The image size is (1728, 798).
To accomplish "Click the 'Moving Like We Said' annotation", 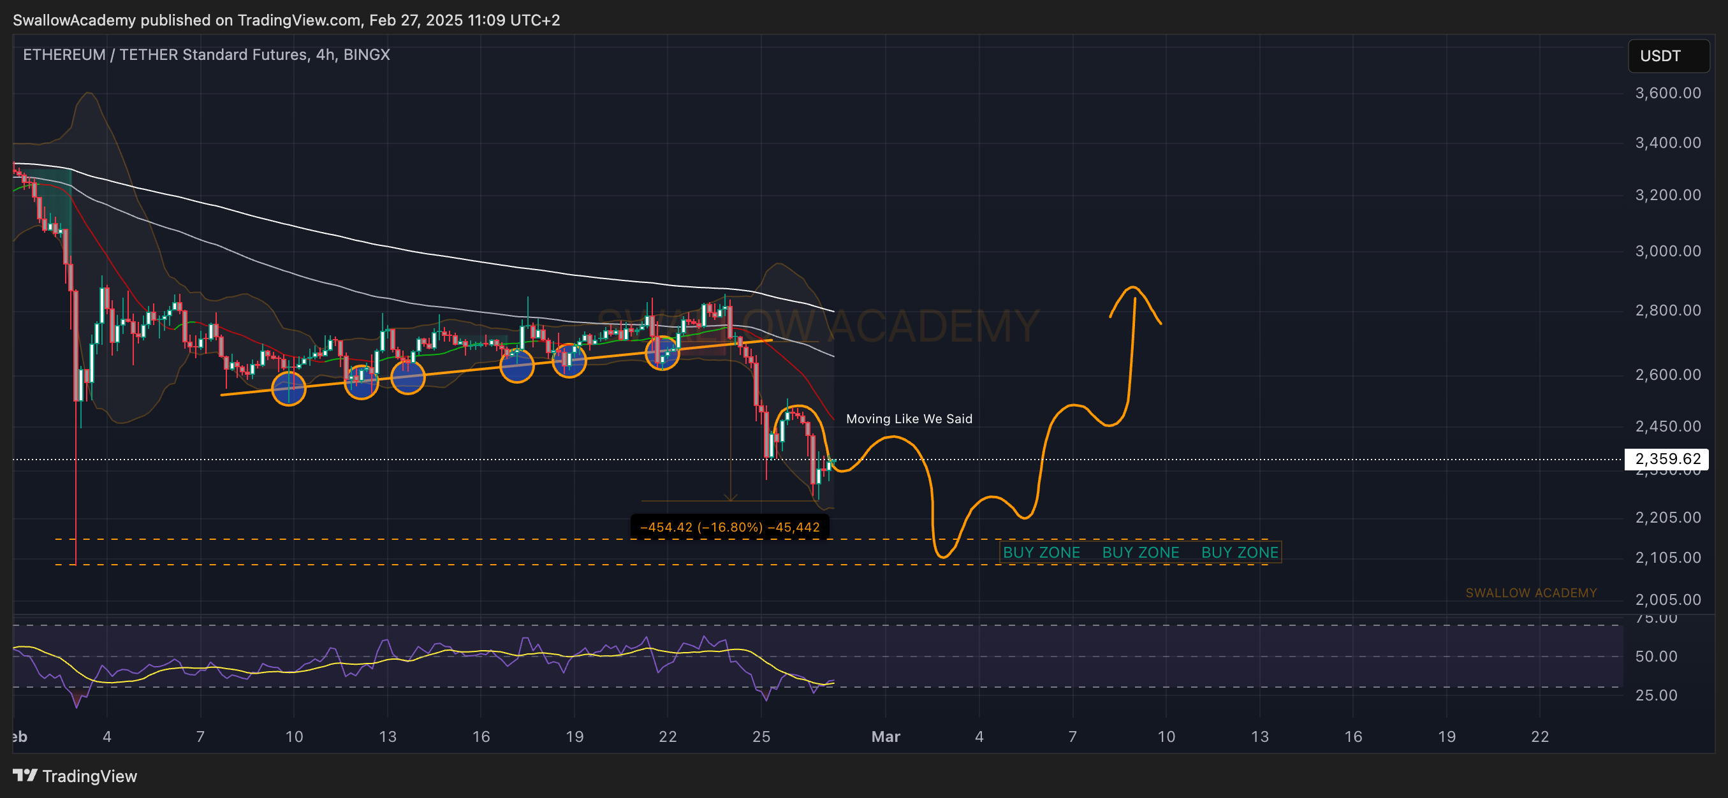I will pyautogui.click(x=909, y=419).
